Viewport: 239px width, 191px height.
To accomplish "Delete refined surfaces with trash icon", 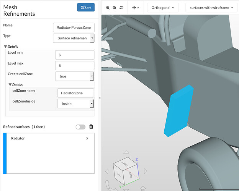I will pyautogui.click(x=91, y=126).
